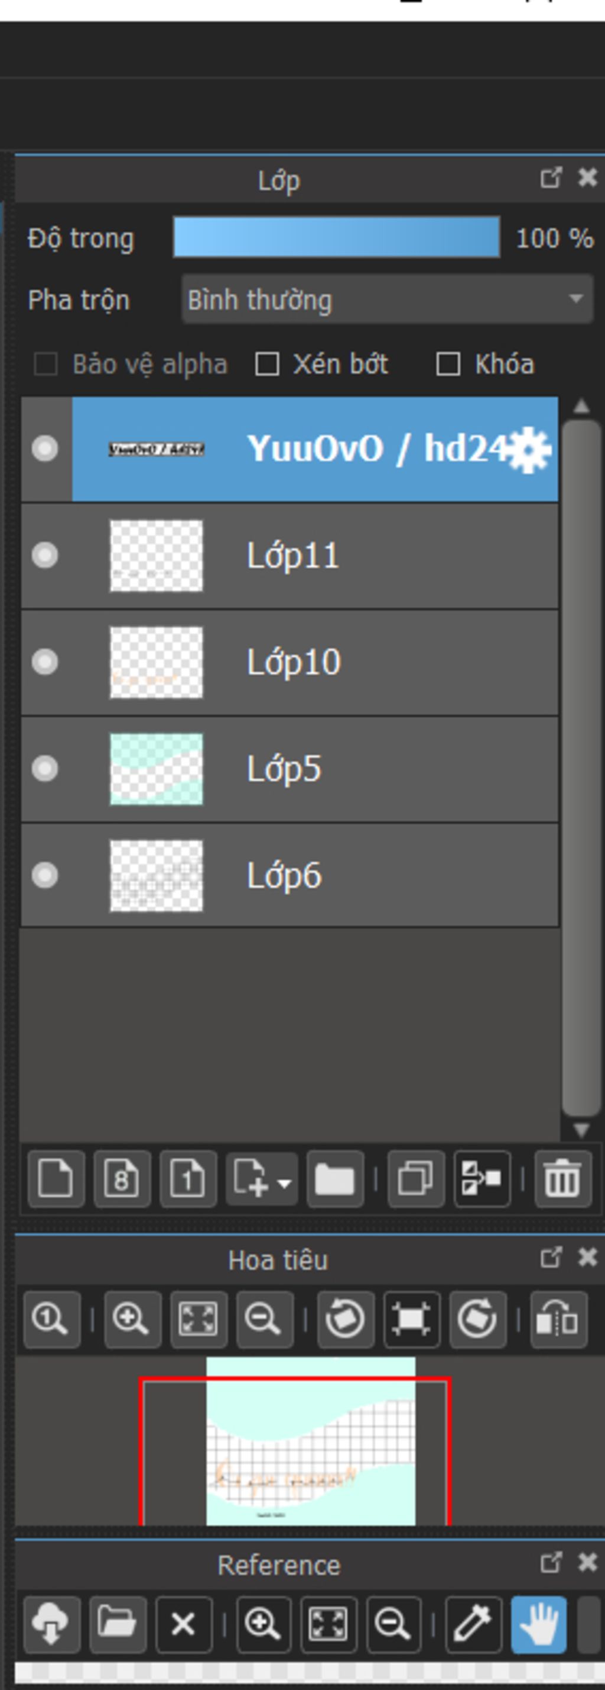The width and height of the screenshot is (605, 1690).
Task: Create a new layer with the blank page icon
Action: [56, 1178]
